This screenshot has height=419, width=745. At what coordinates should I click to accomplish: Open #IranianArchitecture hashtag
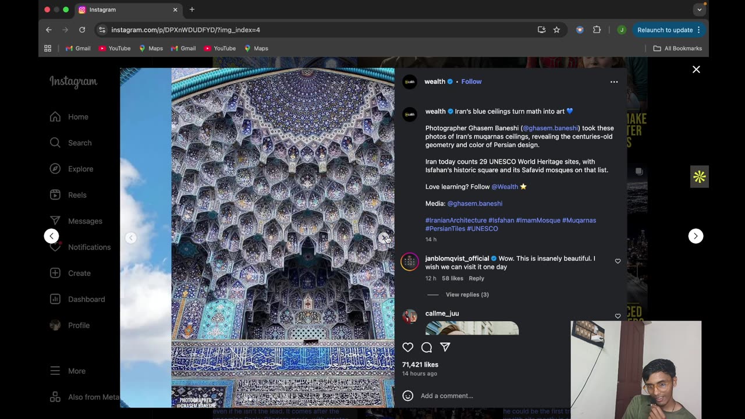456,221
